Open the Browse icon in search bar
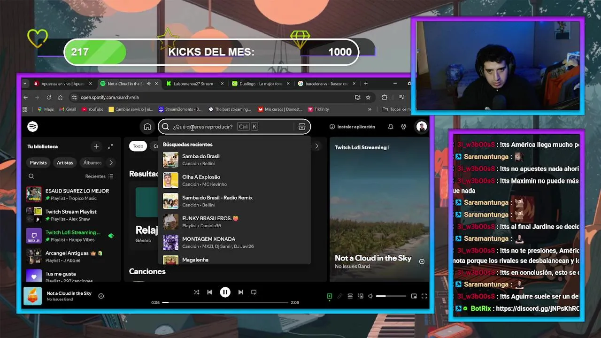 tap(302, 127)
